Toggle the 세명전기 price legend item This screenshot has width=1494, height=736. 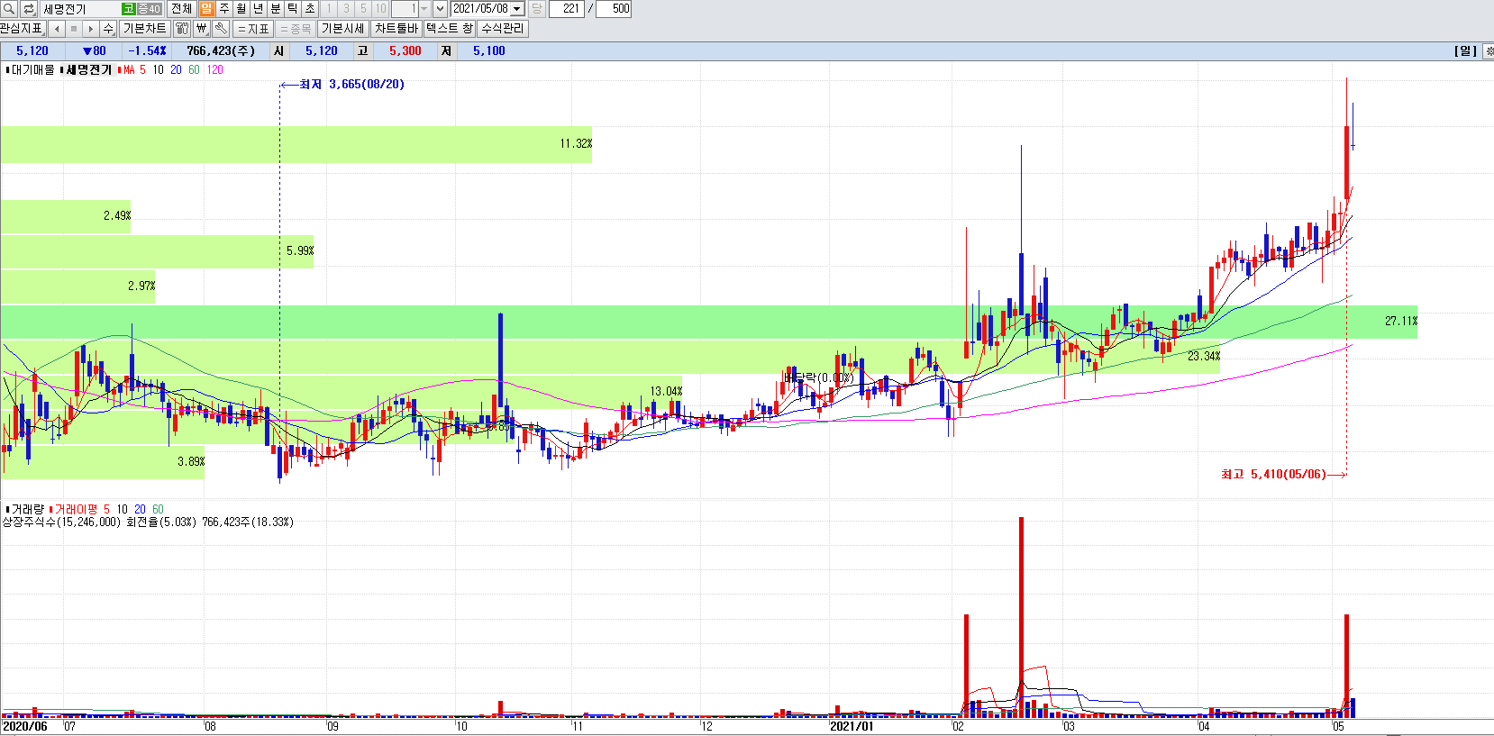[87, 69]
